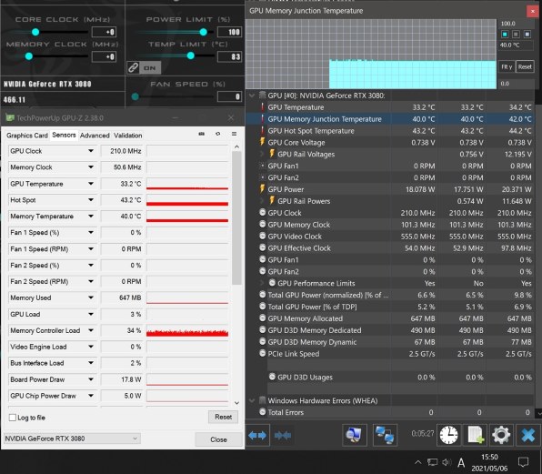Open HWiNFO main computer summary icon

(x=355, y=435)
